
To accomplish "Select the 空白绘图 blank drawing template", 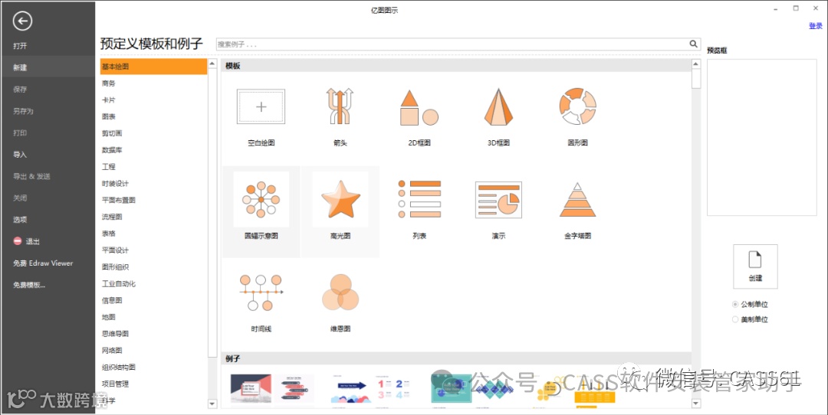I will 261,106.
